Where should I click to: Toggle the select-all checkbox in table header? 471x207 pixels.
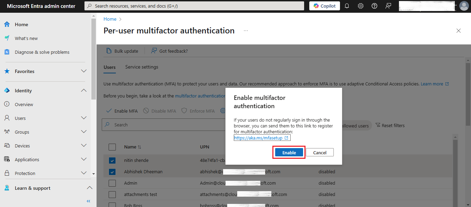112,147
